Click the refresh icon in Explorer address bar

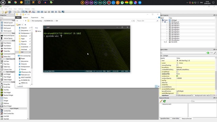tap(134, 21)
